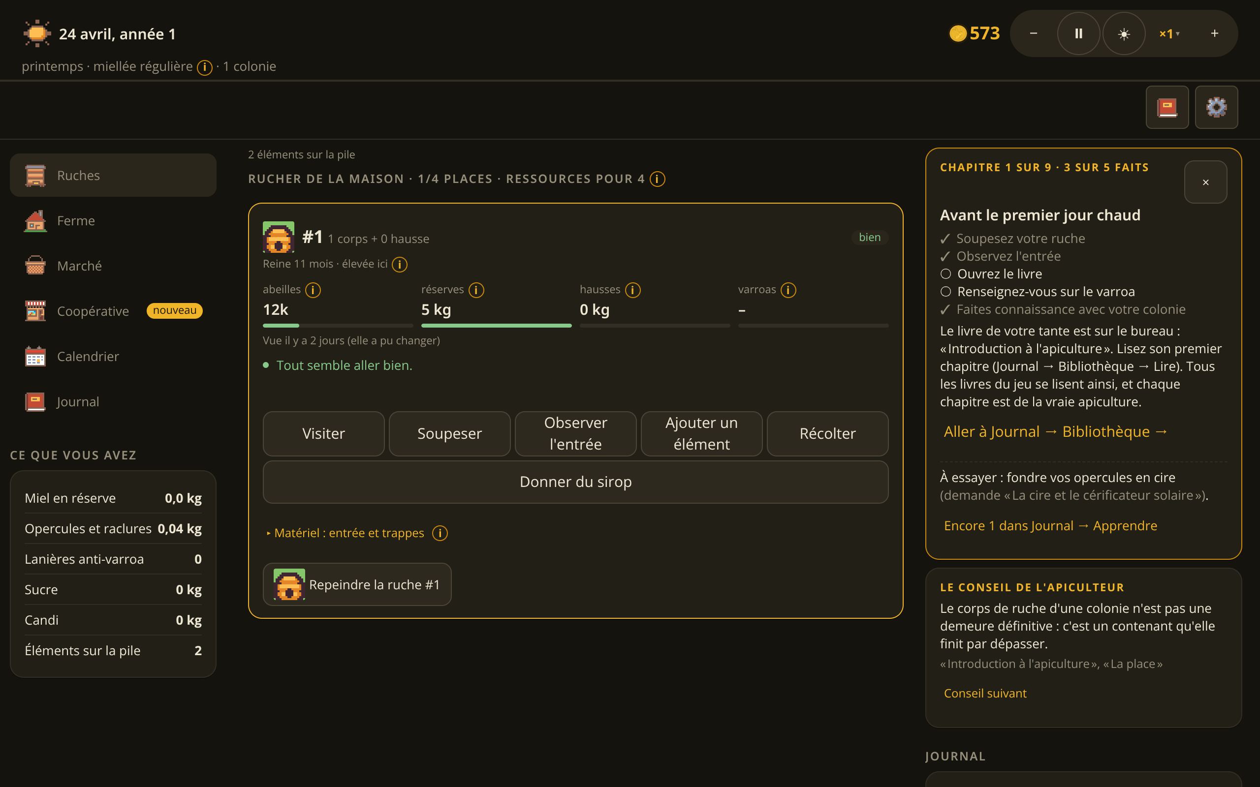Open Coopérative in the sidebar
The width and height of the screenshot is (1260, 787).
[x=113, y=311]
